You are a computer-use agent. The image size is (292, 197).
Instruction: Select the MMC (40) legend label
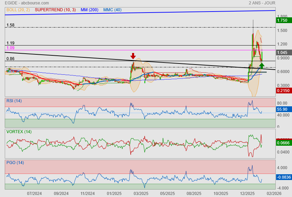112,10
